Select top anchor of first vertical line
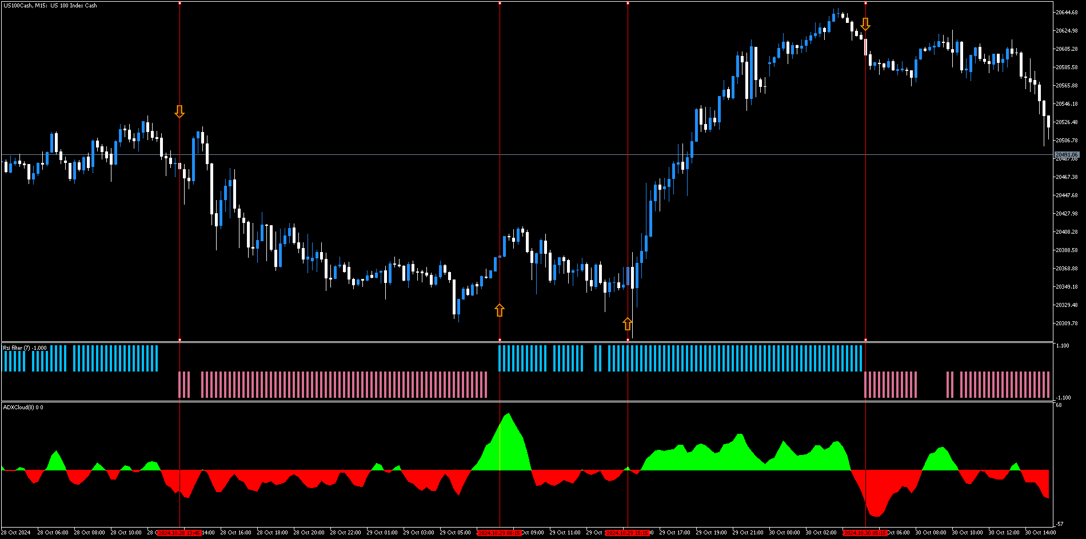This screenshot has width=1086, height=539. 180,3
